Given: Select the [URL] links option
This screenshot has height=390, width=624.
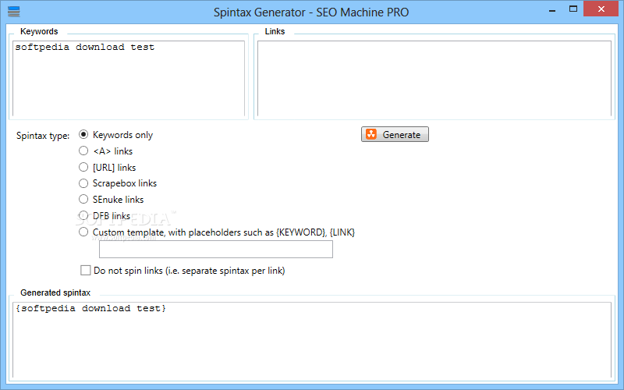Looking at the screenshot, I should [x=83, y=167].
